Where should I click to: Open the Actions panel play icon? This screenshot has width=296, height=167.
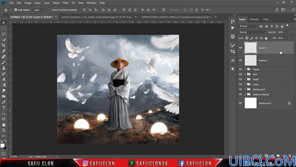pos(233,28)
